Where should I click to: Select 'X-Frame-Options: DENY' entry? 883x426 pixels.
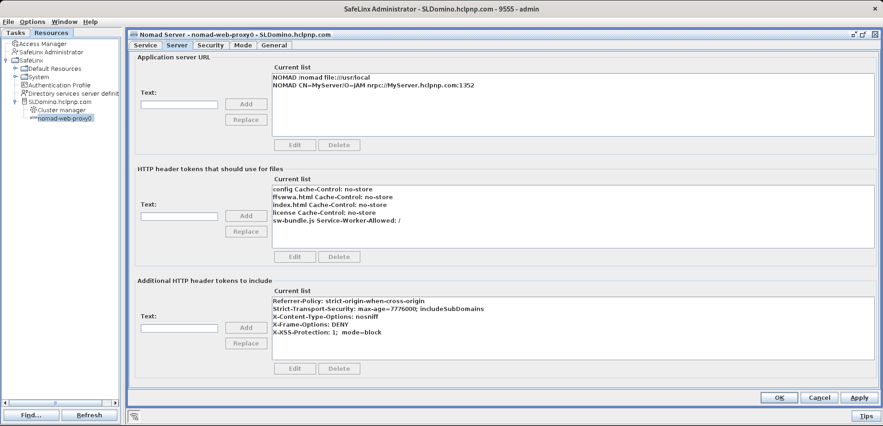click(573, 324)
